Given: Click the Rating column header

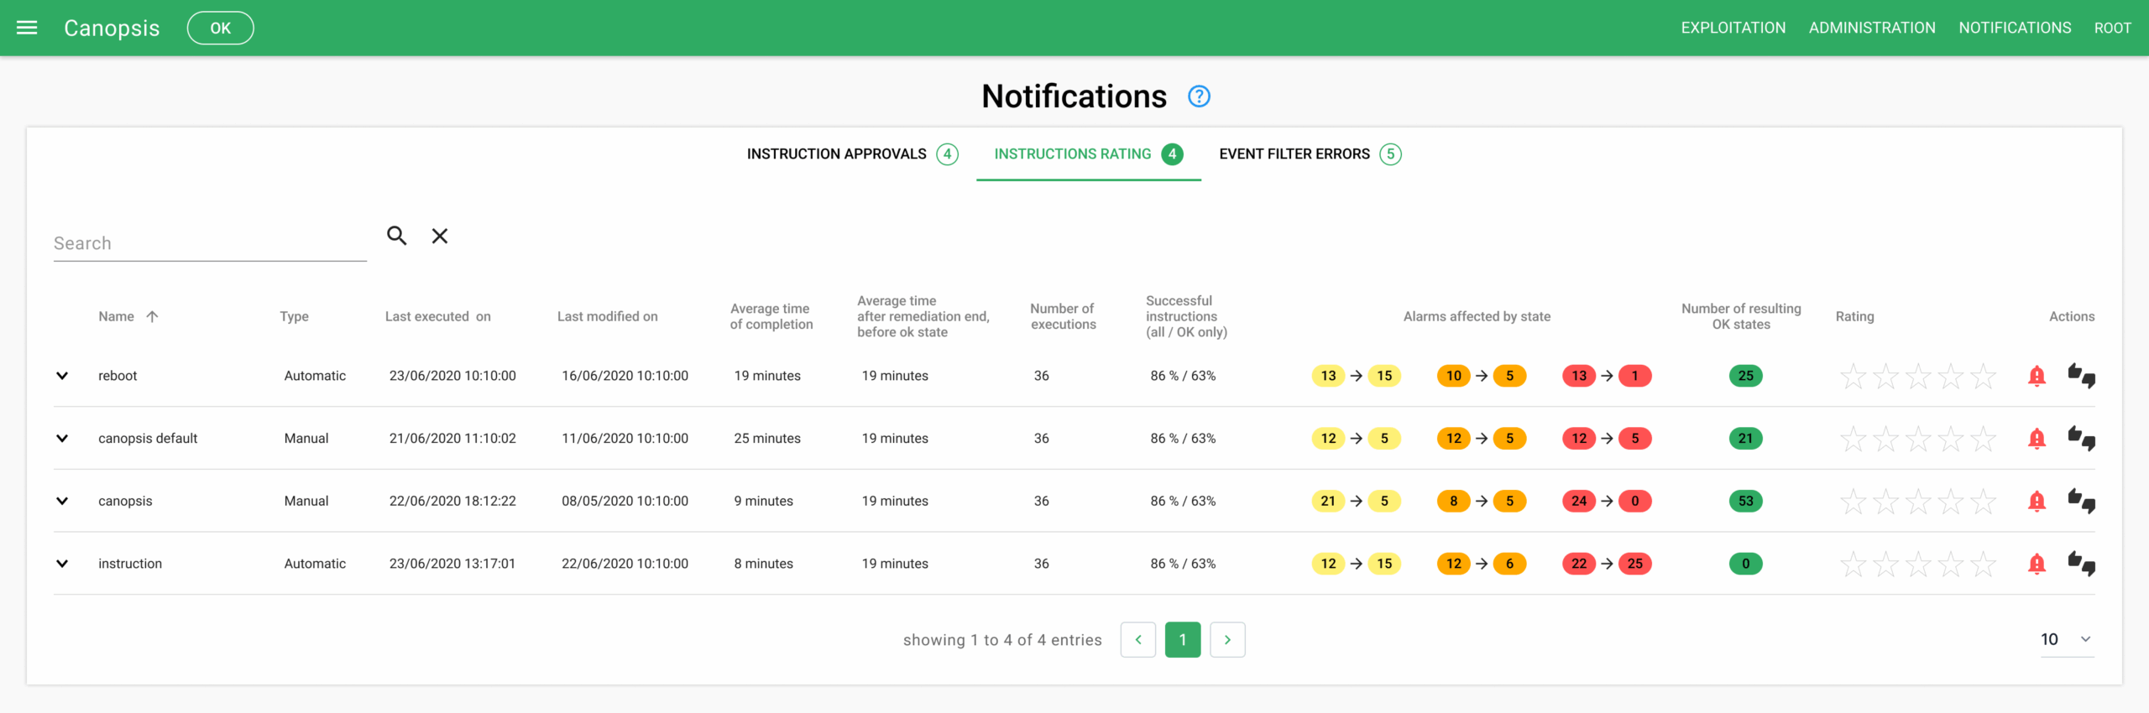Looking at the screenshot, I should point(1854,316).
